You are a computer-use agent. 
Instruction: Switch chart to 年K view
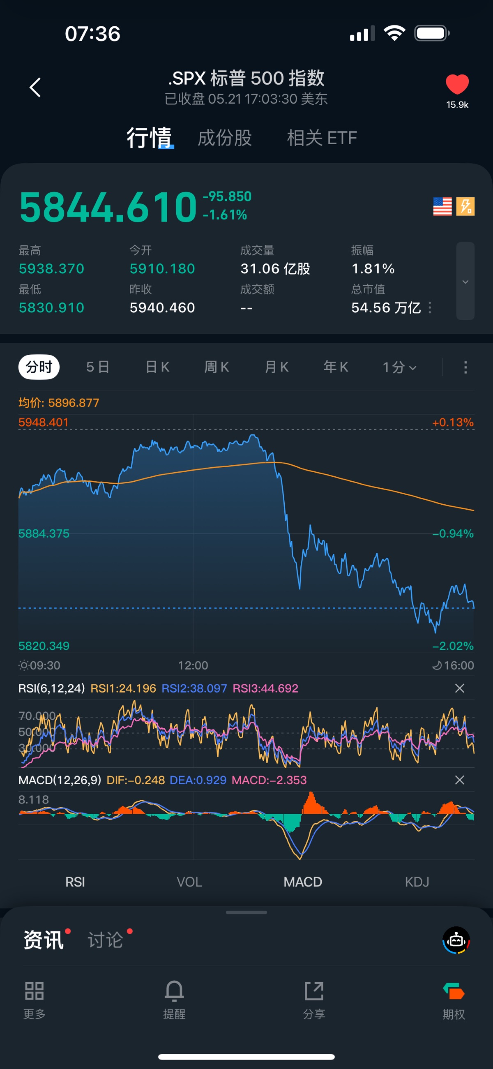(336, 367)
